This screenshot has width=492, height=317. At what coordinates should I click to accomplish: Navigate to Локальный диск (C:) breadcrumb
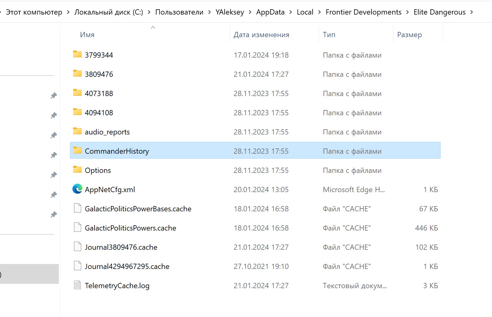coord(109,12)
